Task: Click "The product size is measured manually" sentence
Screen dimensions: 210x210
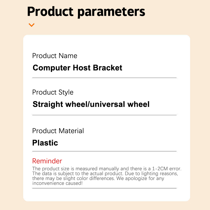Action: pyautogui.click(x=71, y=169)
